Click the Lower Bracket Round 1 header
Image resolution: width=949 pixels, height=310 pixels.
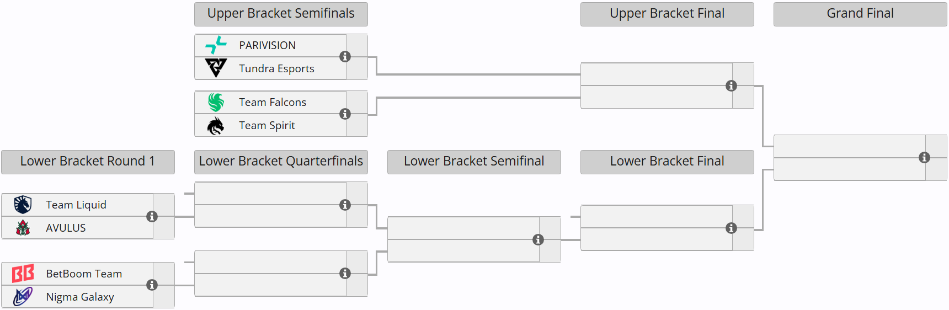click(x=88, y=162)
